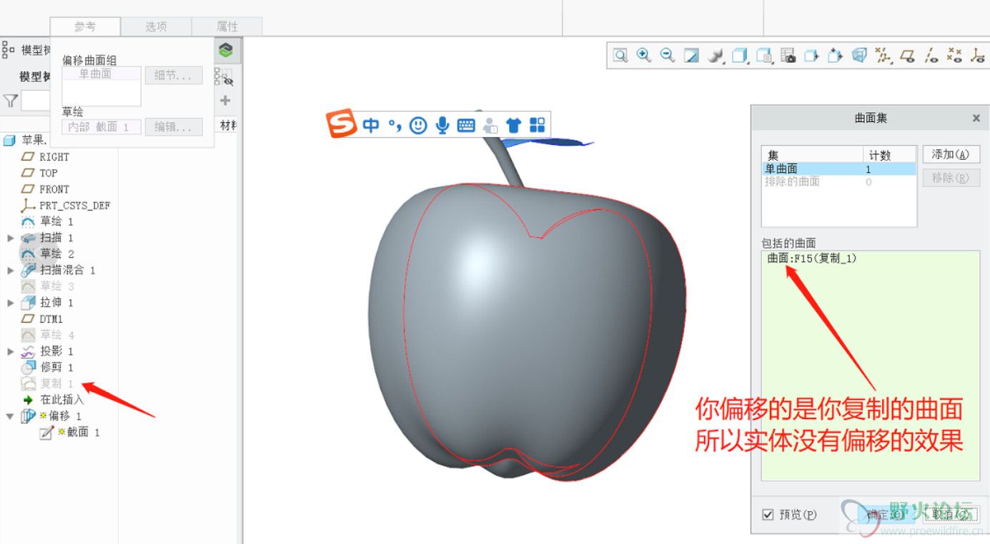Click the table with camera snapshot icon
990x544 pixels.
788,56
